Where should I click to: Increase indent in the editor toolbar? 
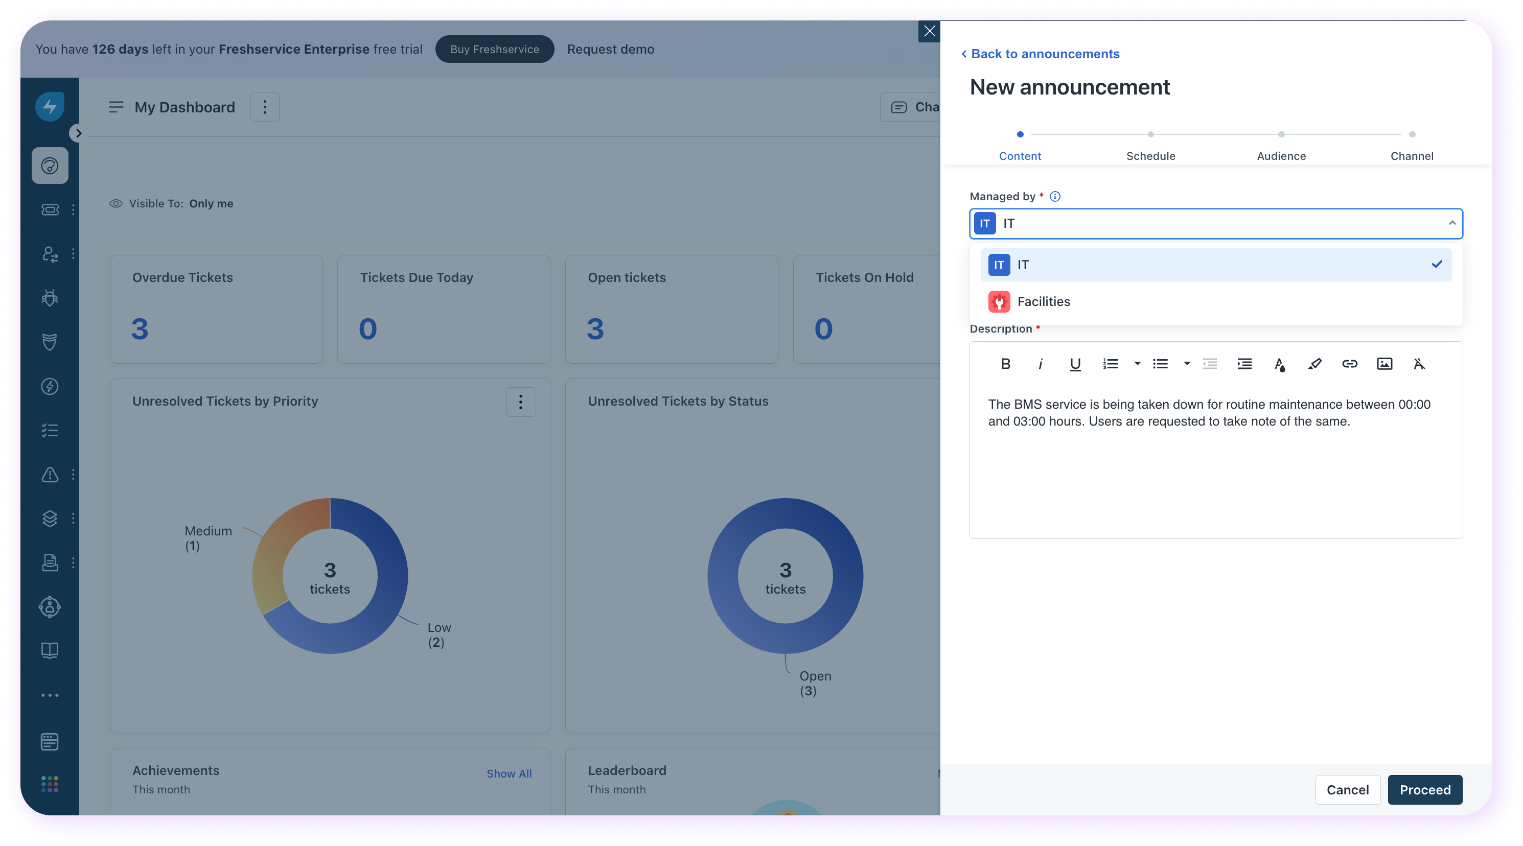tap(1244, 364)
